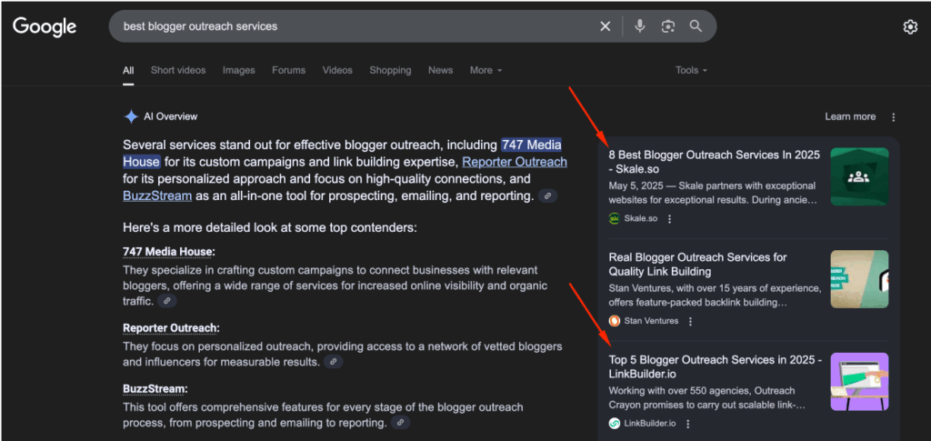Click Stan Ventures favicon icon

(615, 321)
